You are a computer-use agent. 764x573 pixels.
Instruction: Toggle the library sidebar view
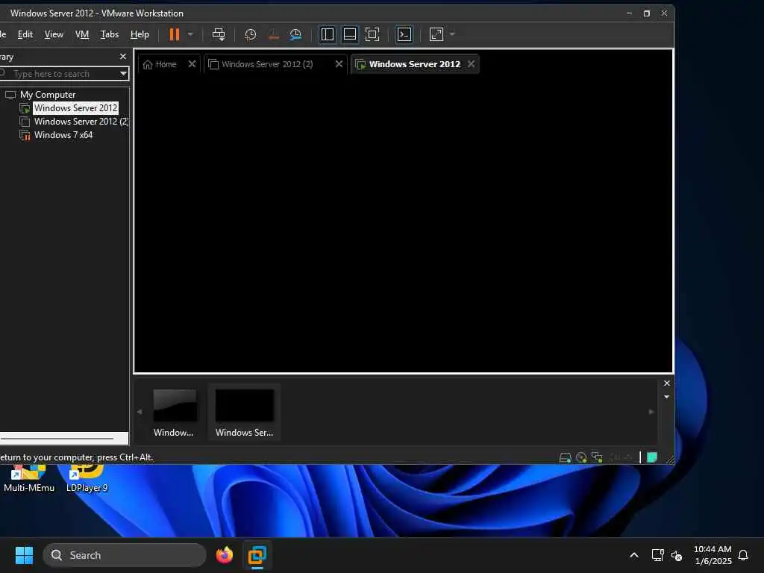pyautogui.click(x=328, y=34)
